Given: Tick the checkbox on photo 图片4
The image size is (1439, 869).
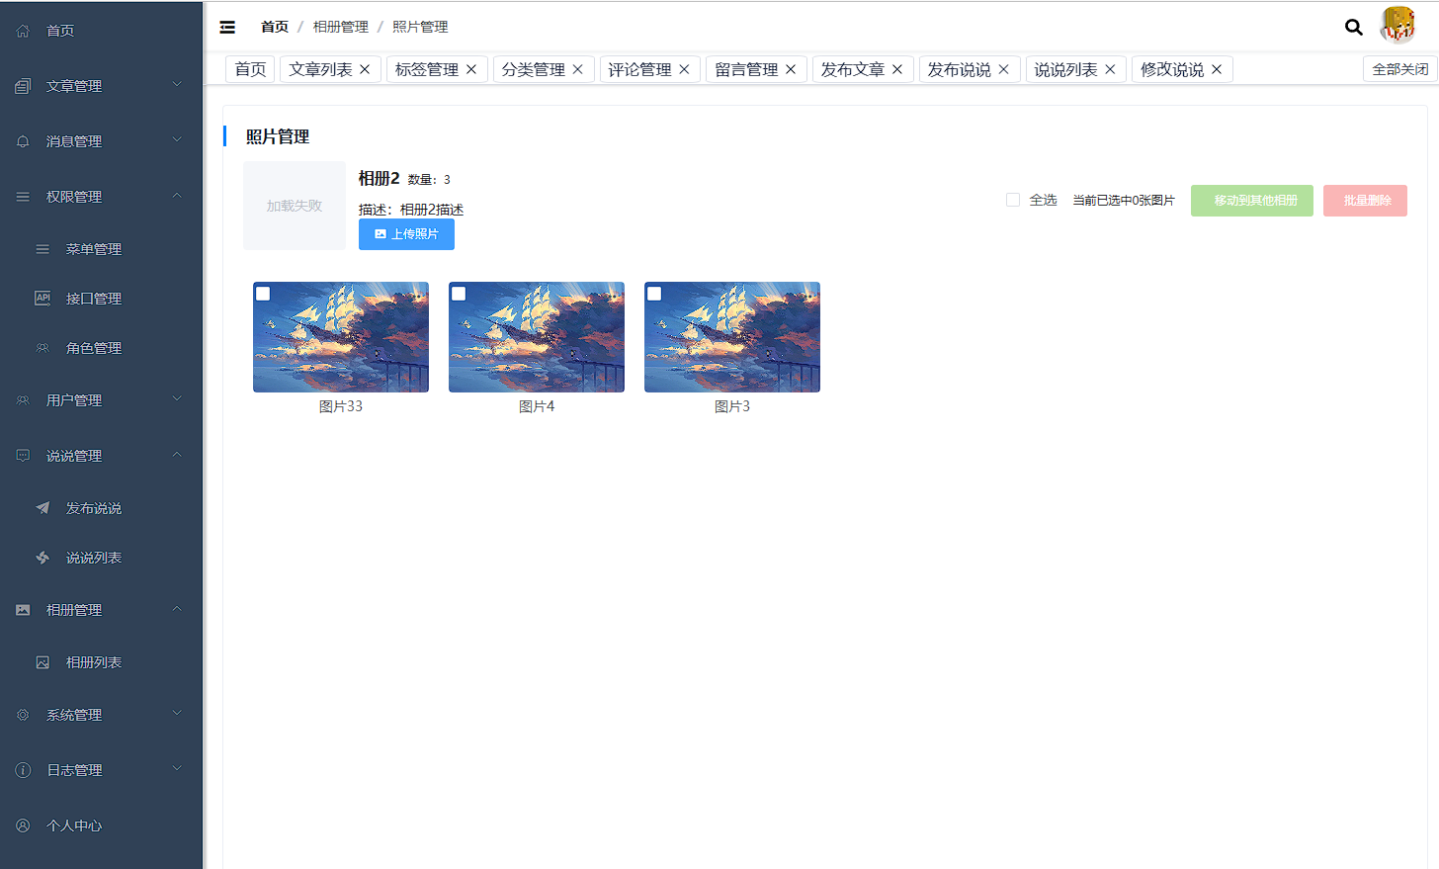Looking at the screenshot, I should tap(459, 294).
